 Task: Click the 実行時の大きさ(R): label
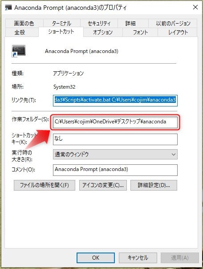tap(22, 156)
